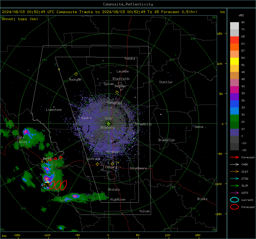This screenshot has height=239, width=256.
Task: Click the yellow diamond marker below RedDeer
Action: tap(117, 92)
